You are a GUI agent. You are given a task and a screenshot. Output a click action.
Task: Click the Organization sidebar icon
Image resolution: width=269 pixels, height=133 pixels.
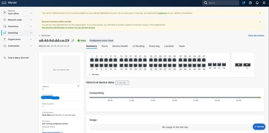coord(4,40)
